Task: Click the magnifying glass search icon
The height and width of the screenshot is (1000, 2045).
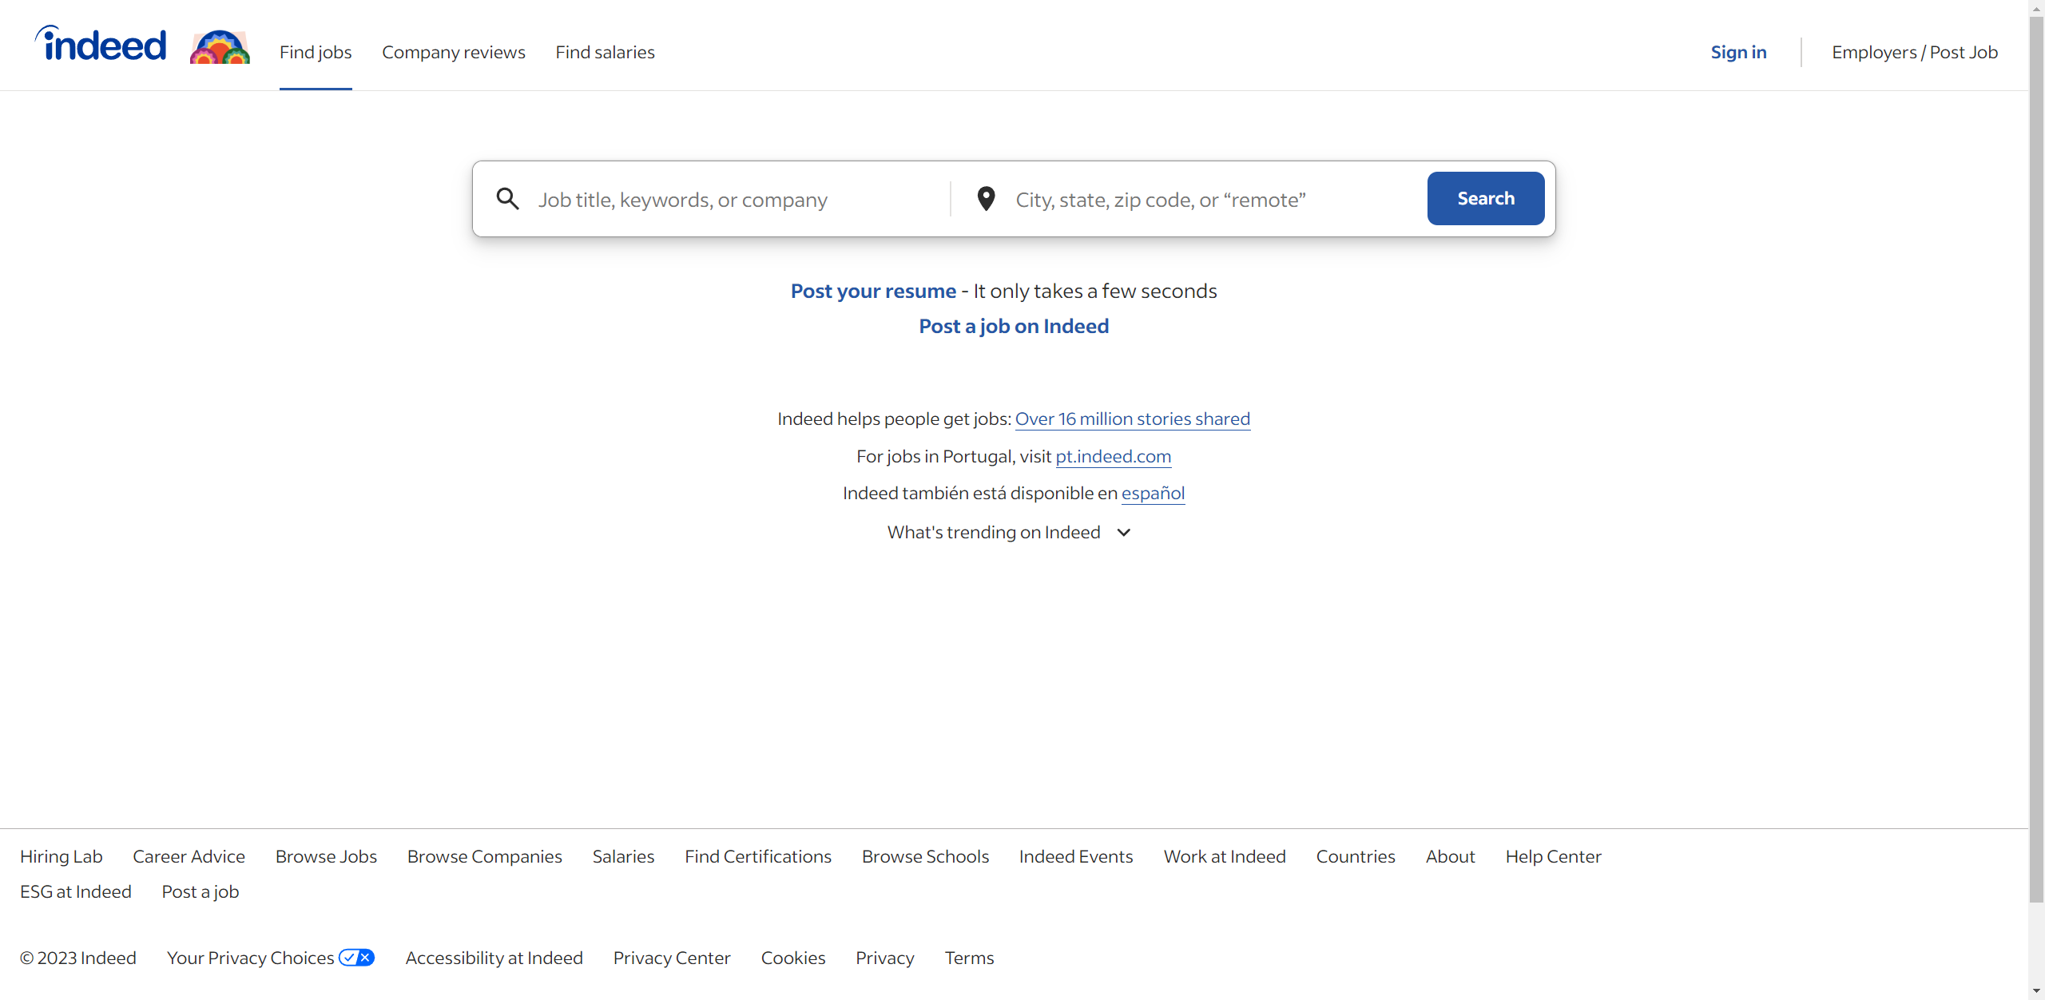Action: pos(508,199)
